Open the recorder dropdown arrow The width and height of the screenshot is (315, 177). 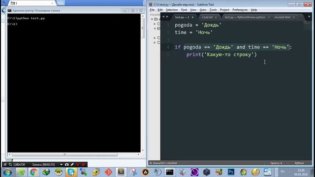[61, 165]
